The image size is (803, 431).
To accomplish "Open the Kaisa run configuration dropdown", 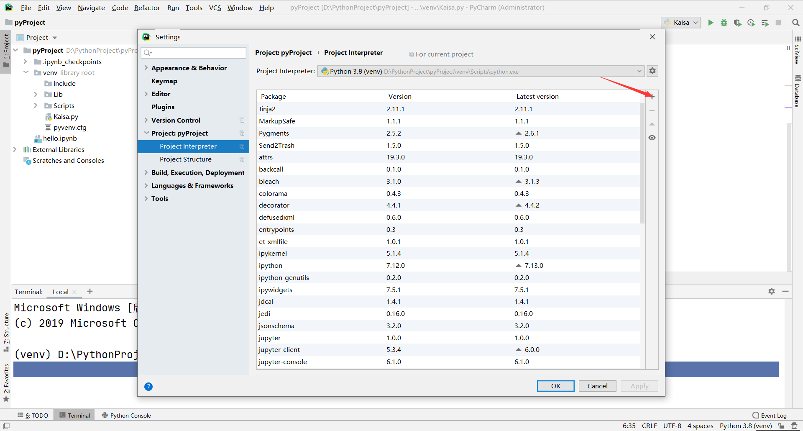I will [681, 23].
